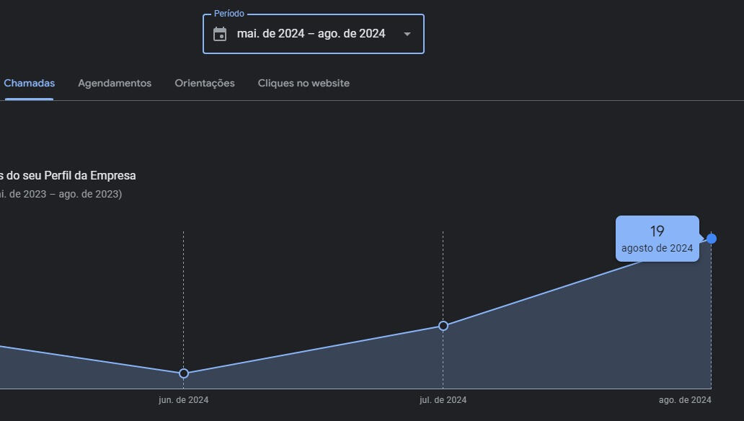Viewport: 744px width, 421px height.
Task: Click the filled blue August 2024 data point
Action: 712,239
